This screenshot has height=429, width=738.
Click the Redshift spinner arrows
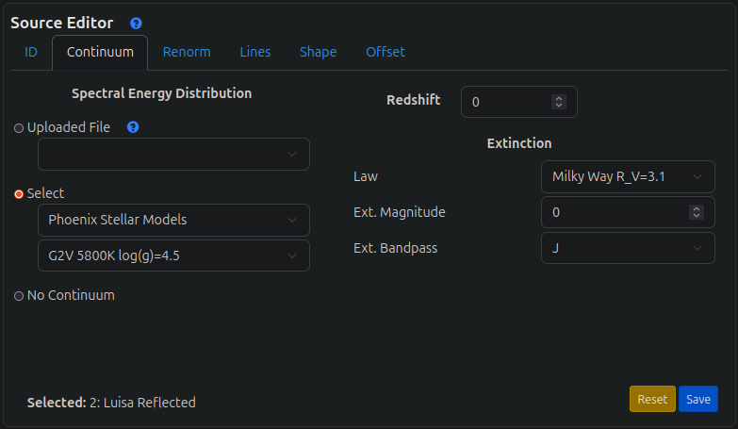click(559, 102)
